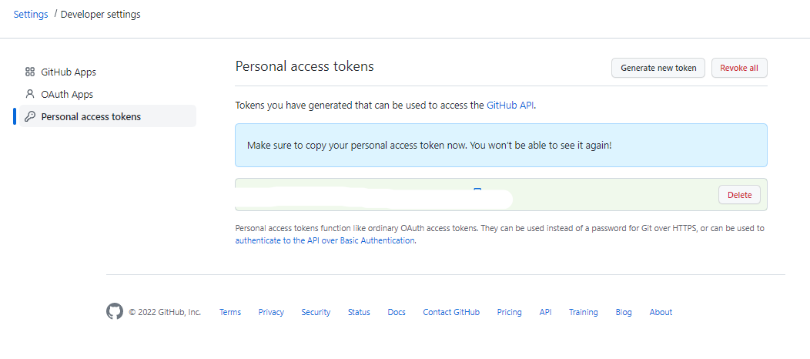The height and width of the screenshot is (359, 810).
Task: Open the API footer link
Action: (545, 312)
